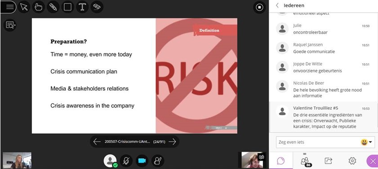Click the name 'Nicolas De Beer'
Image resolution: width=378 pixels, height=169 pixels.
(x=309, y=83)
